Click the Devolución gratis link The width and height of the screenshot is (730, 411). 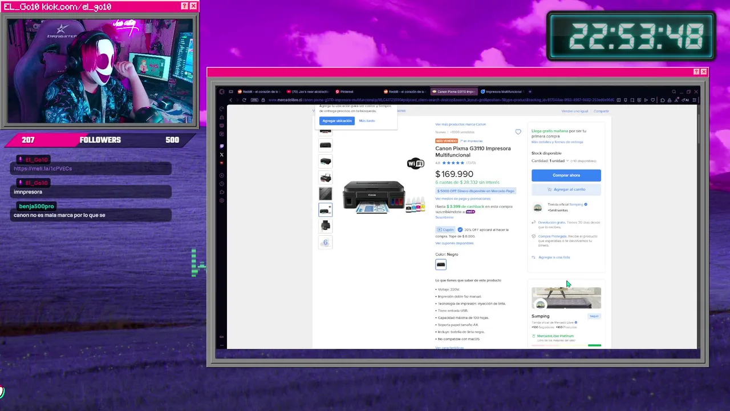pyautogui.click(x=551, y=222)
